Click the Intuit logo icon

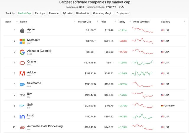[x=22, y=116]
